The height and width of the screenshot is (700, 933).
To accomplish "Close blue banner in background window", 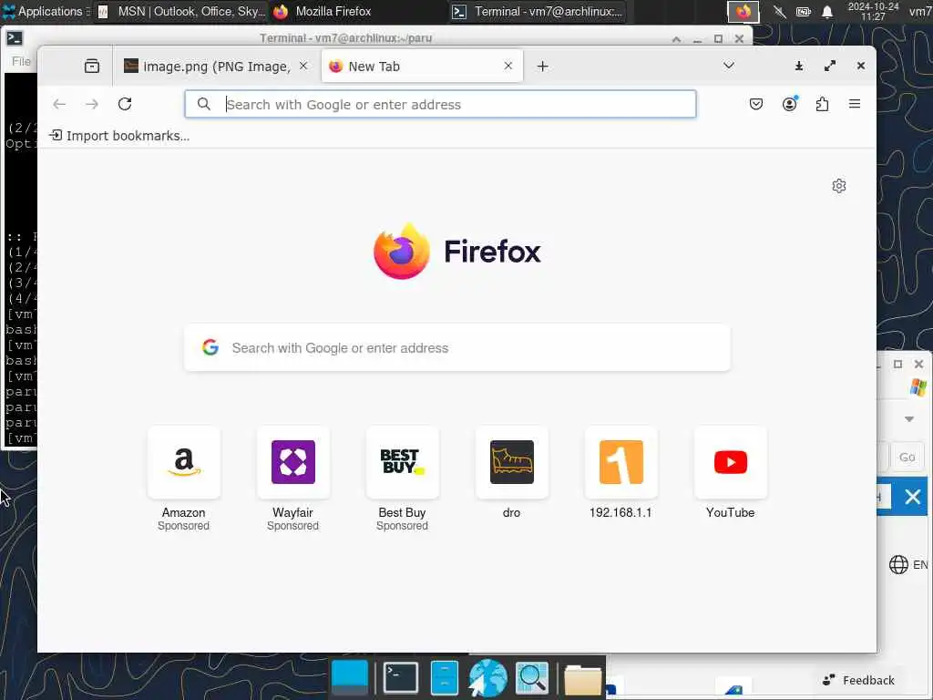I will pos(912,497).
